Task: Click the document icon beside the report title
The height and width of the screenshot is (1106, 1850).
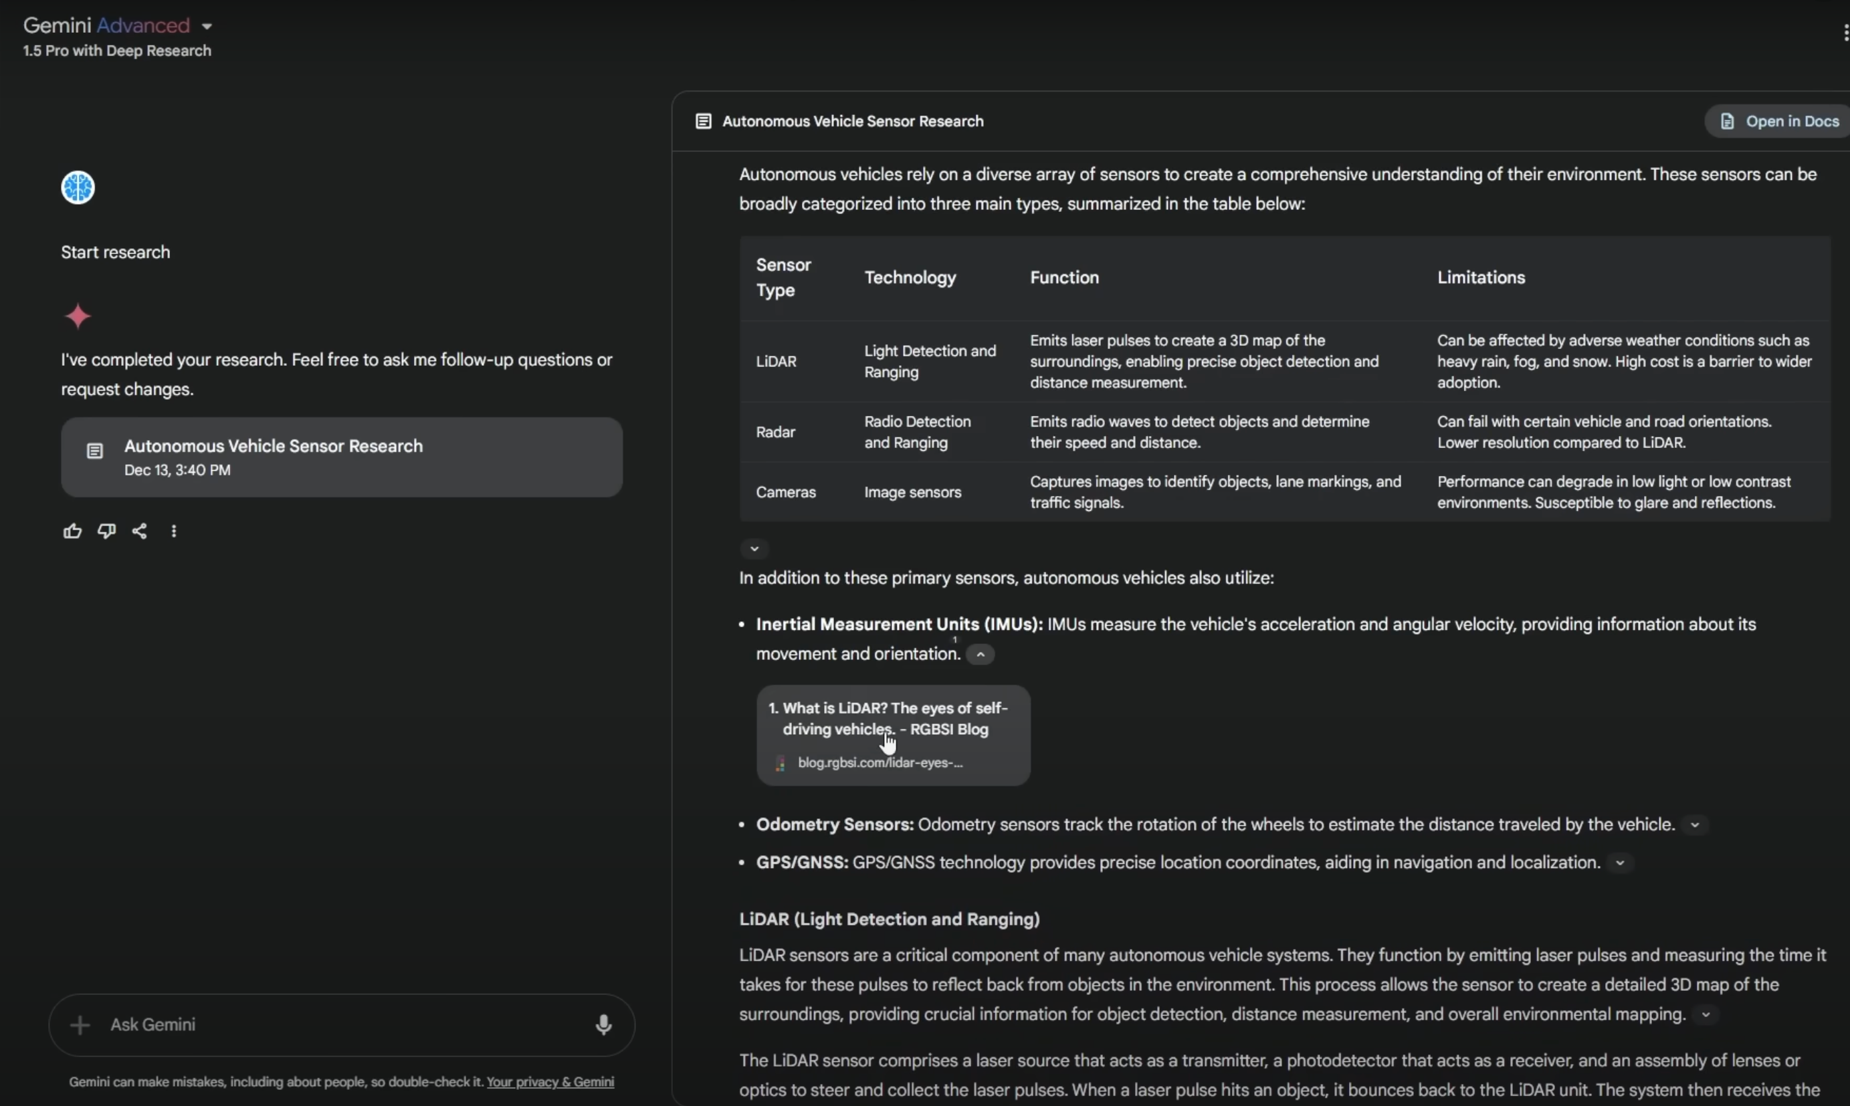Action: (x=703, y=122)
